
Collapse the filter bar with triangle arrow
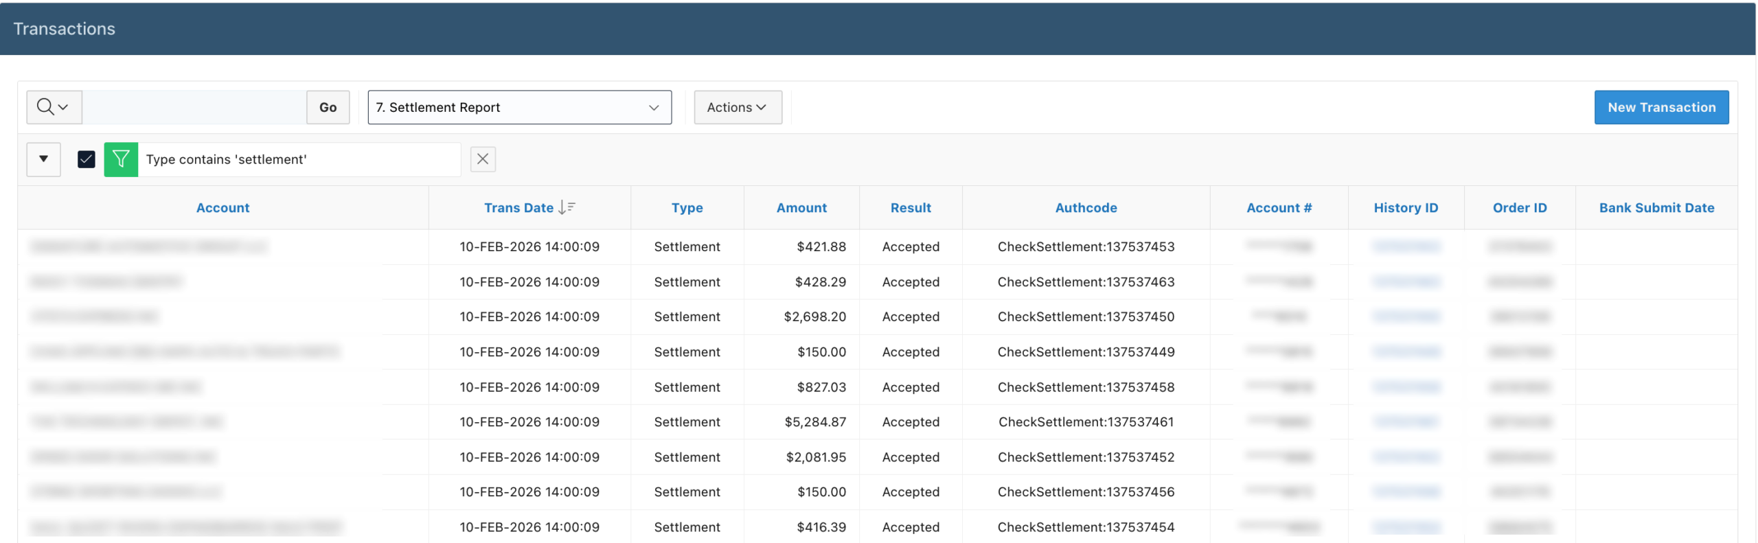pyautogui.click(x=44, y=159)
